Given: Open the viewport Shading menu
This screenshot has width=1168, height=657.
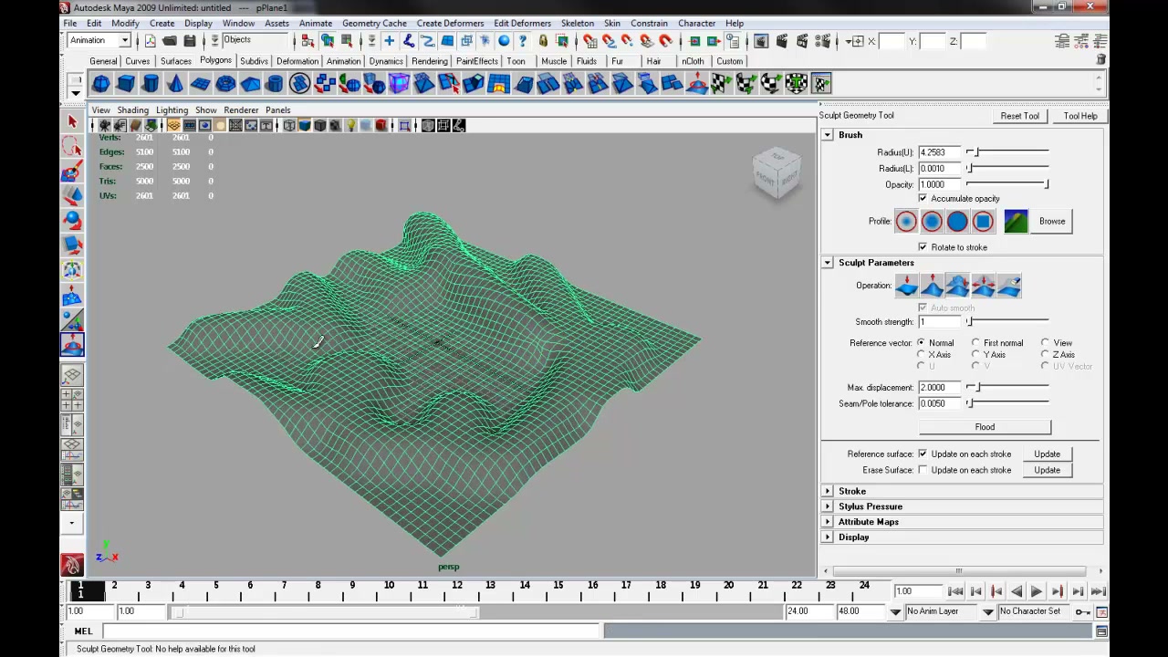Looking at the screenshot, I should click(x=132, y=109).
